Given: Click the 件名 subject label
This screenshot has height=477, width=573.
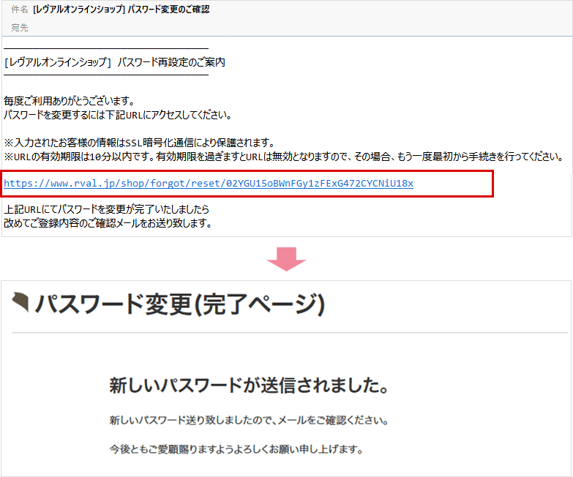Looking at the screenshot, I should tap(20, 9).
